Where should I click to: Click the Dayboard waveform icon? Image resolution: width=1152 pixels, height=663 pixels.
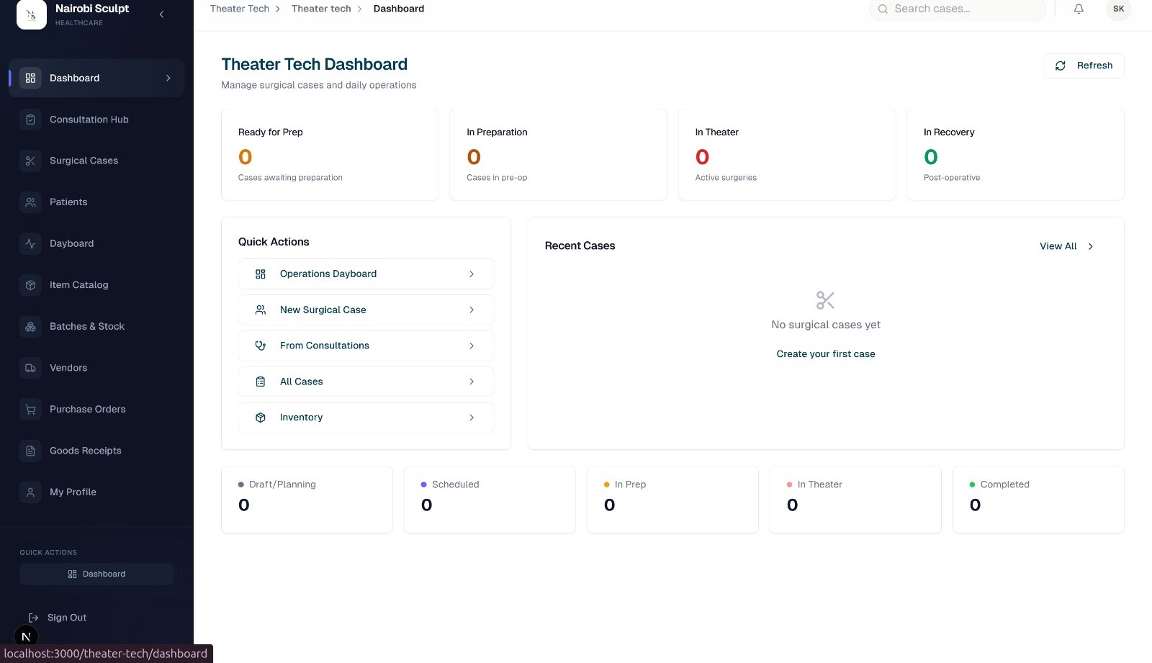(x=30, y=243)
